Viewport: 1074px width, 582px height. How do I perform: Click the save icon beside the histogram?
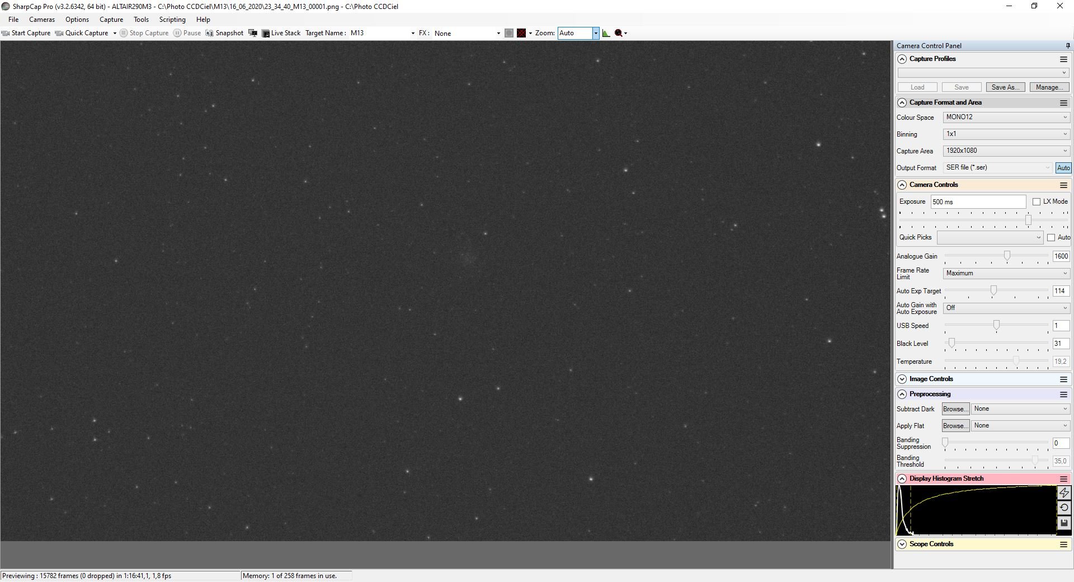click(1063, 523)
